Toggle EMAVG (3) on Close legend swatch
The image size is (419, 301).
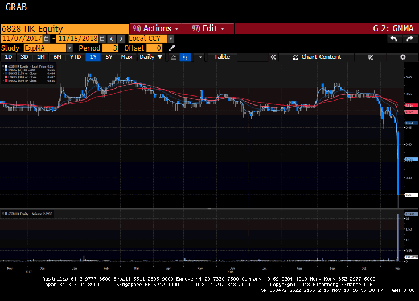tap(6, 70)
